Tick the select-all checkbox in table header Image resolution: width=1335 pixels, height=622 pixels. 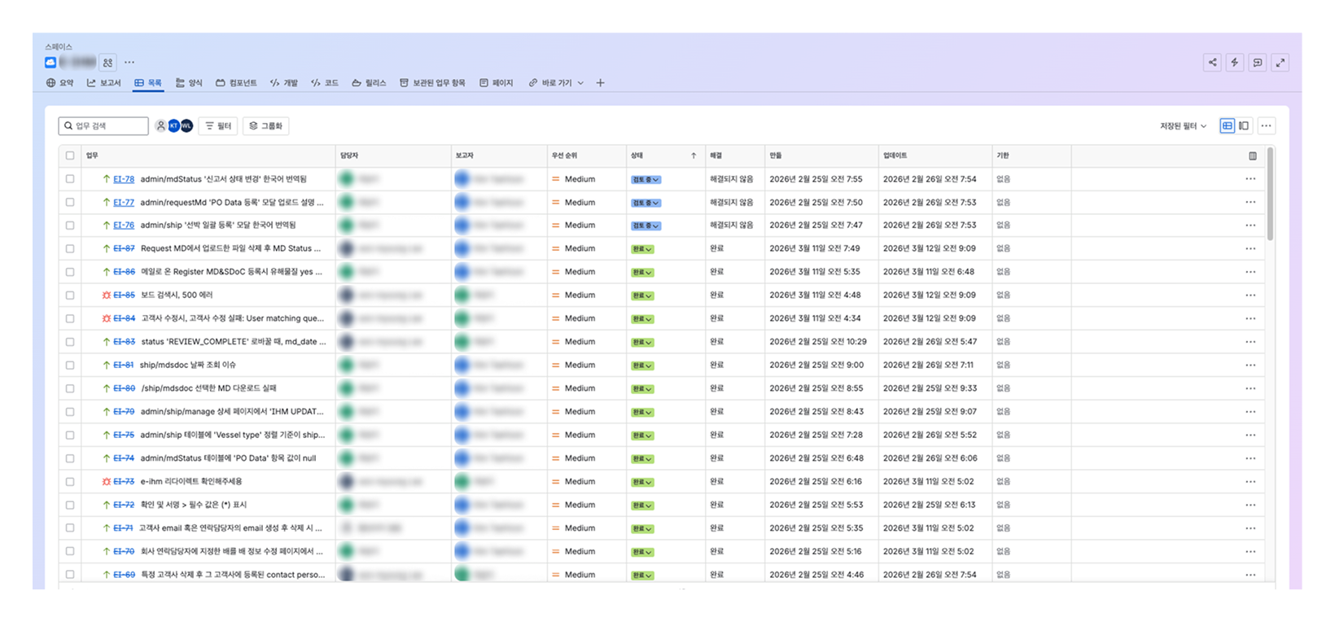[x=70, y=155]
